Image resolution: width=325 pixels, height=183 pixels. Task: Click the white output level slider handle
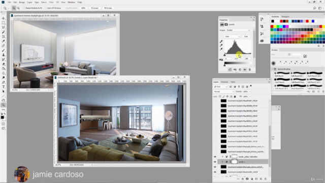tap(251, 66)
